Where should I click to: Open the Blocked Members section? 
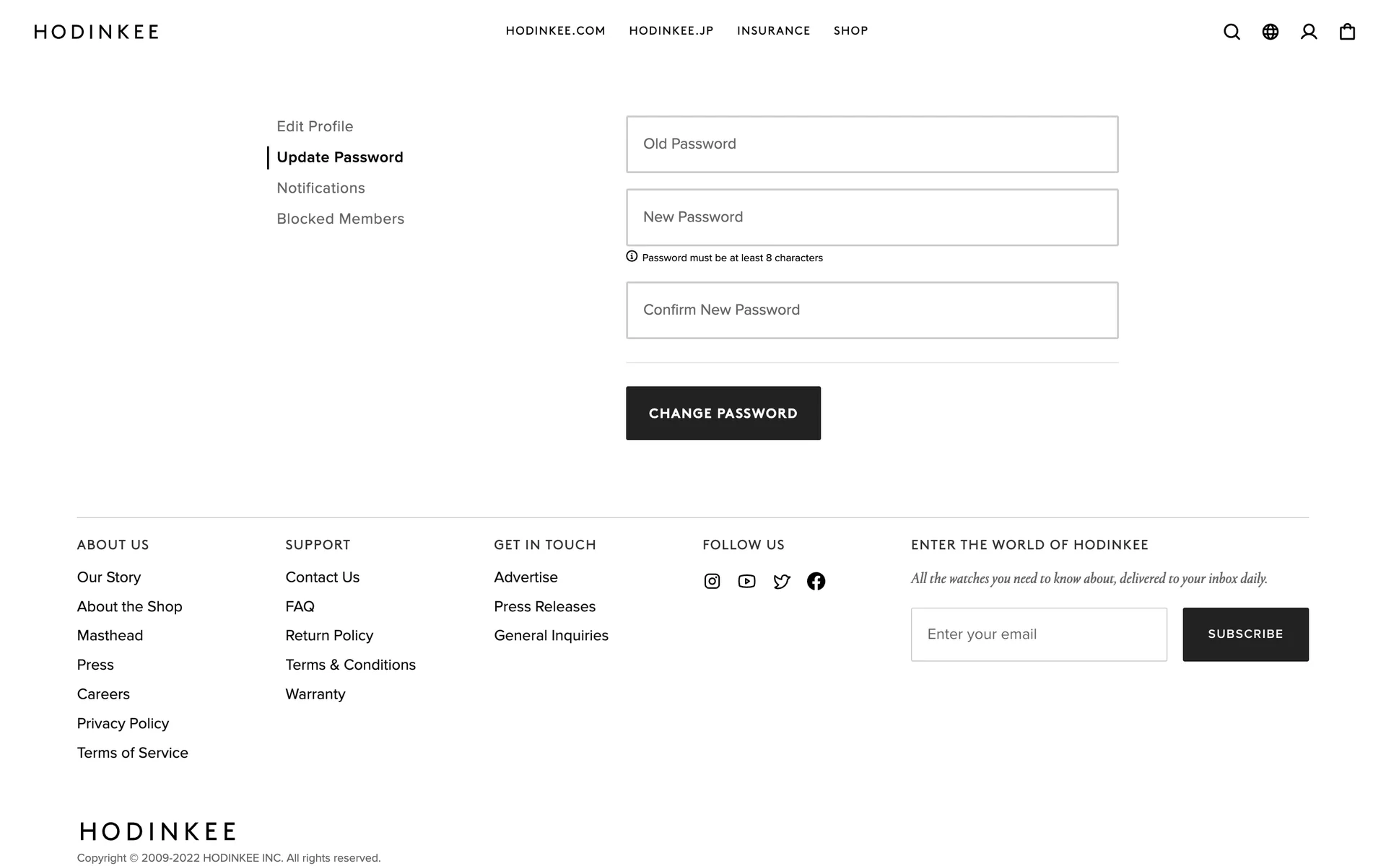(340, 219)
